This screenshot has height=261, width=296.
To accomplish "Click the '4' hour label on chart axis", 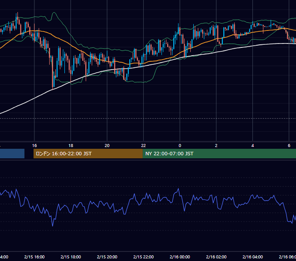I will coord(252,146).
